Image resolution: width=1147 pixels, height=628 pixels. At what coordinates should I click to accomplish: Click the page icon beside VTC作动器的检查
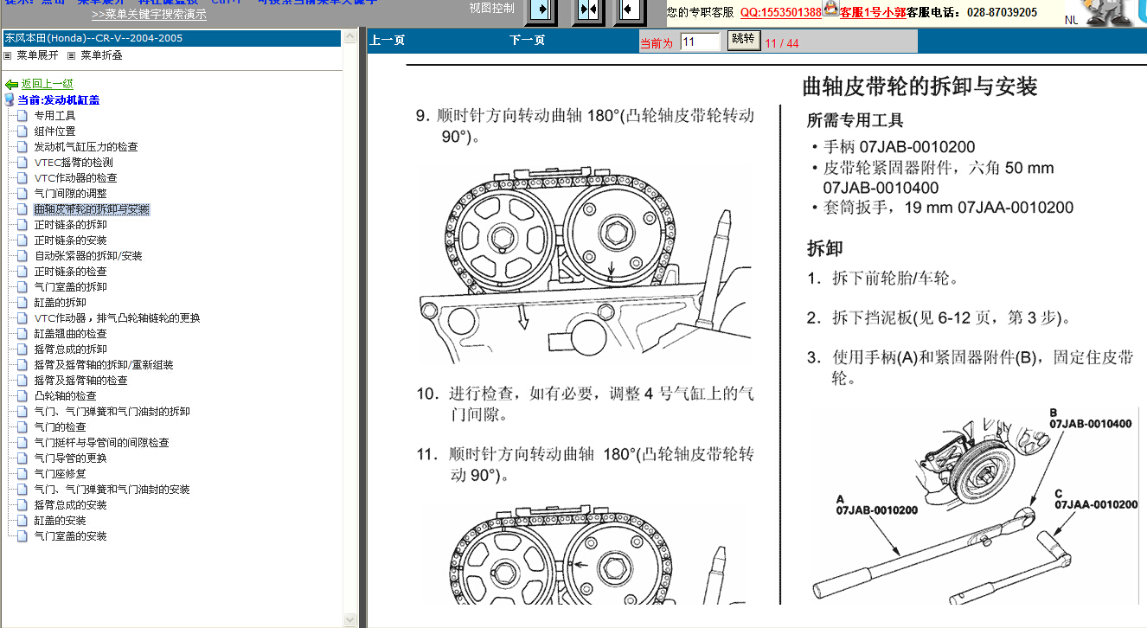tap(22, 178)
